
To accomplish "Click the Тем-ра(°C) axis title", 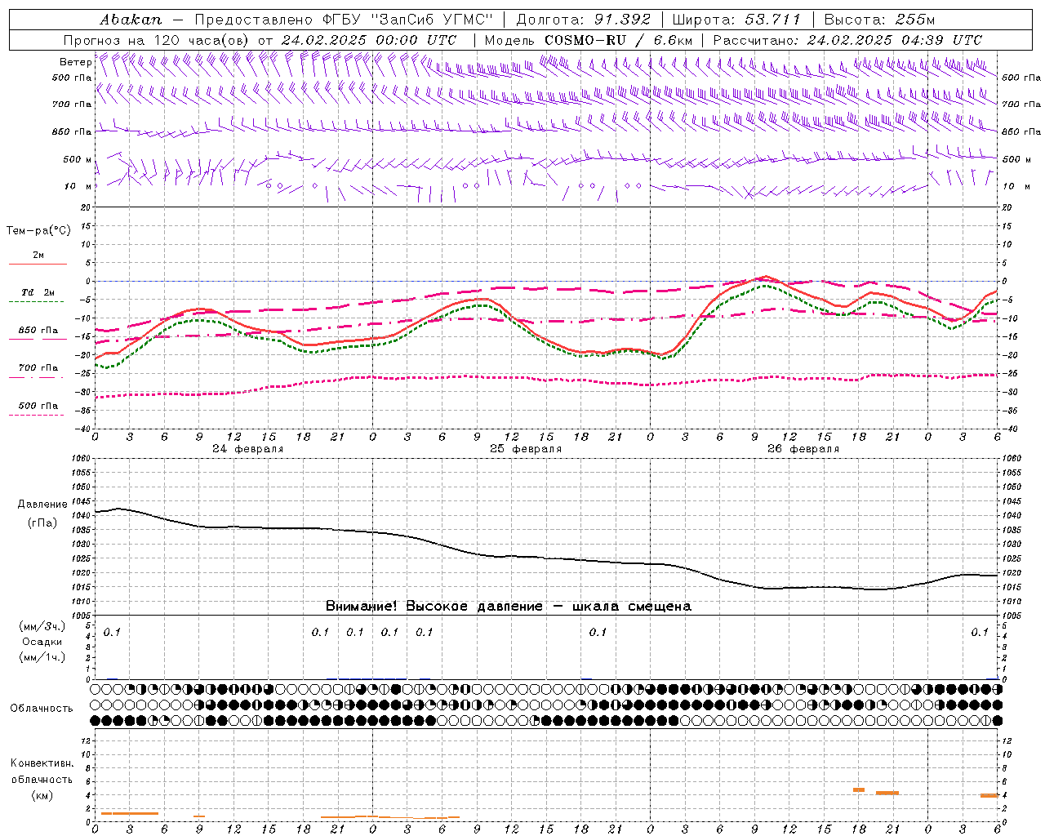I will tap(38, 231).
